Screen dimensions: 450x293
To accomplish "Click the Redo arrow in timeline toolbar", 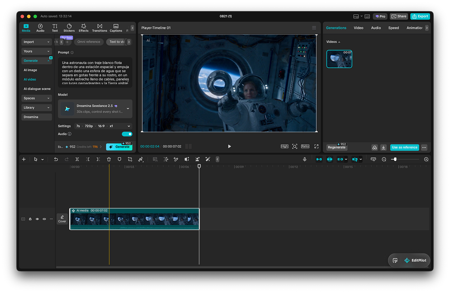I will pyautogui.click(x=66, y=159).
